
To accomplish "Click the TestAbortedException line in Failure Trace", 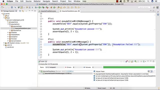I will coord(122,74).
